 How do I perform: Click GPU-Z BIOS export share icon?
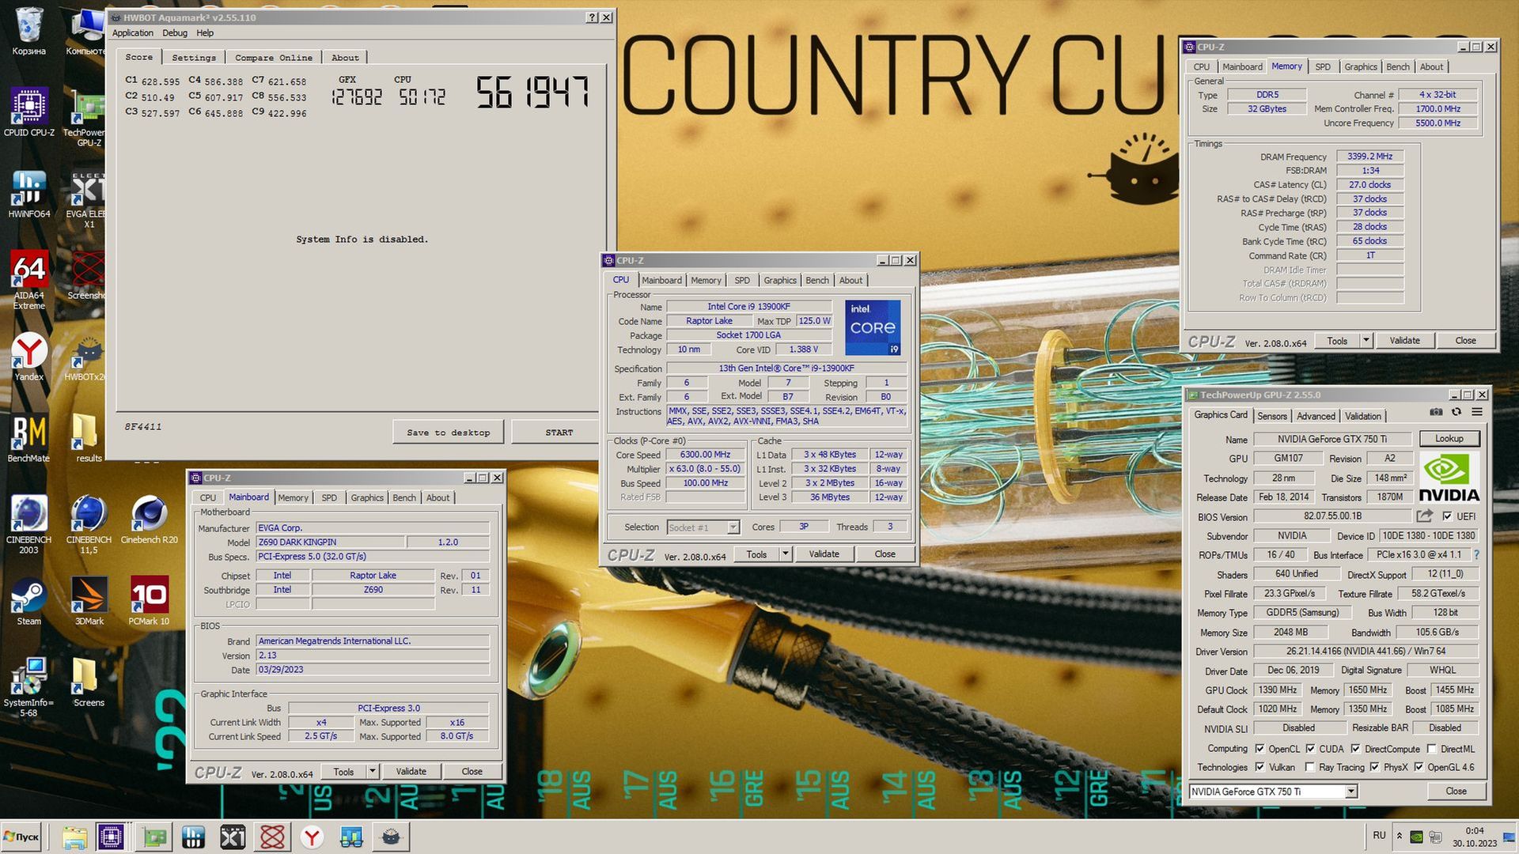coord(1424,516)
